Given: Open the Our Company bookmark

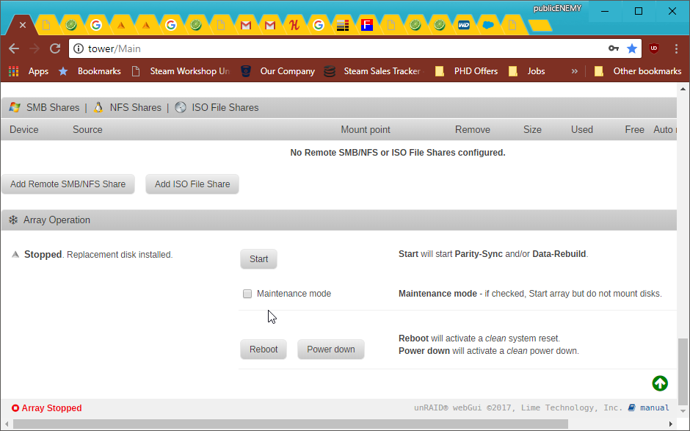Looking at the screenshot, I should click(x=278, y=71).
